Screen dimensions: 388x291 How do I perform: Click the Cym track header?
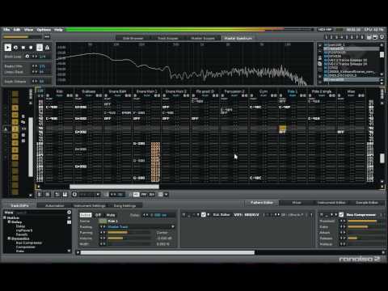264,91
